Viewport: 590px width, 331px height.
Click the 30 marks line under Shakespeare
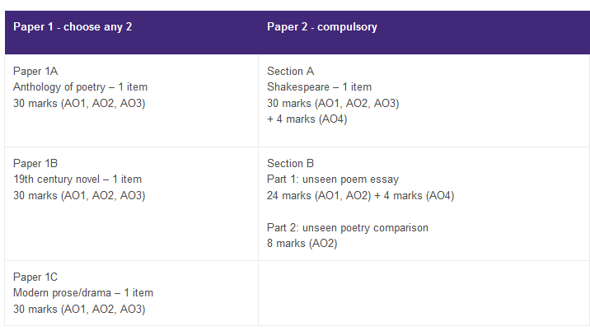pyautogui.click(x=333, y=103)
